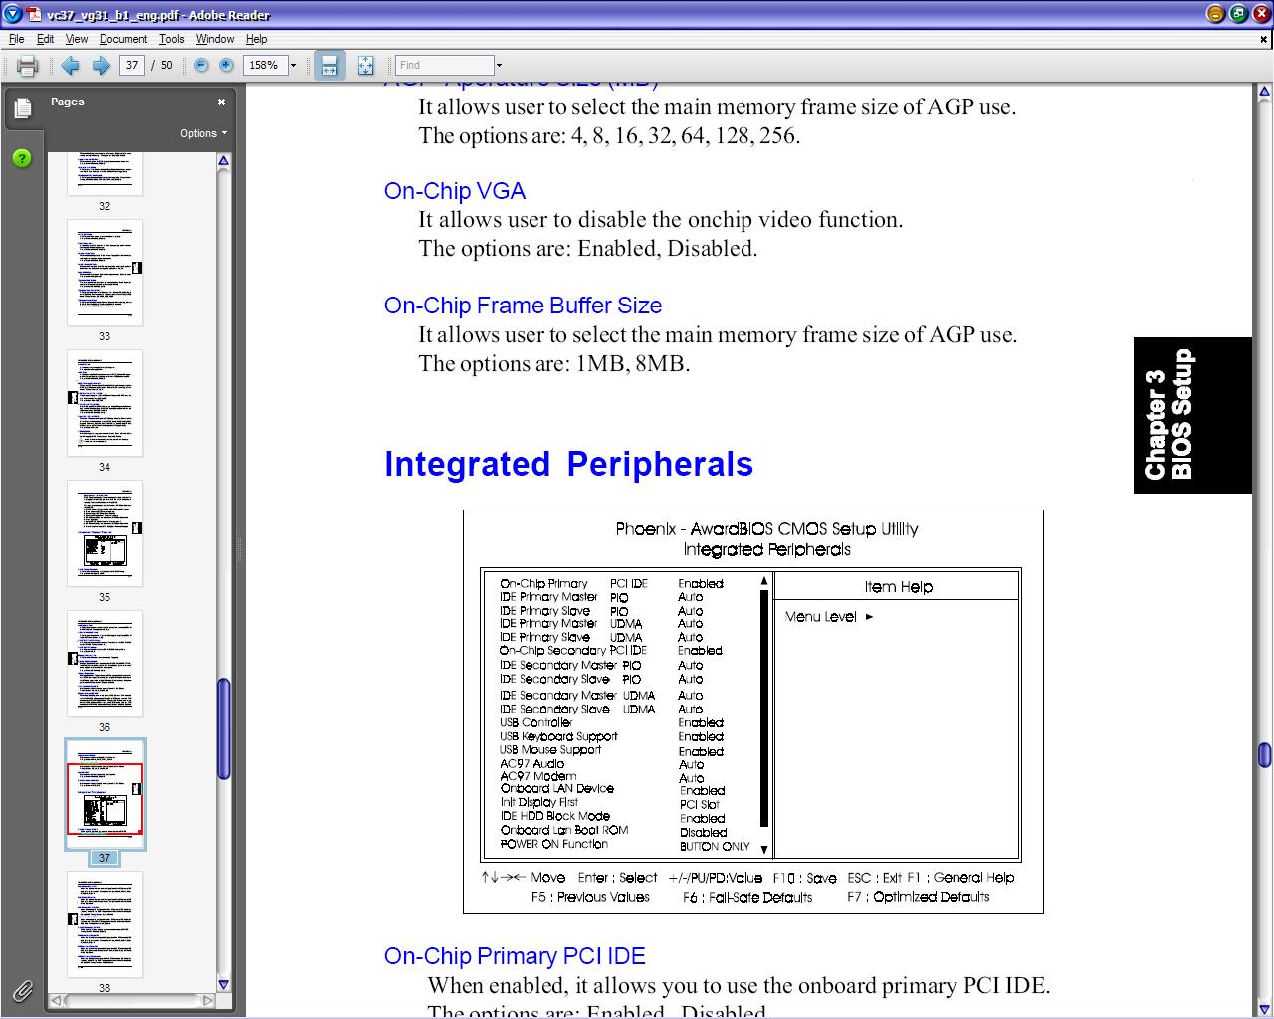Click inside the Find text box
1274x1019 pixels.
(x=444, y=65)
